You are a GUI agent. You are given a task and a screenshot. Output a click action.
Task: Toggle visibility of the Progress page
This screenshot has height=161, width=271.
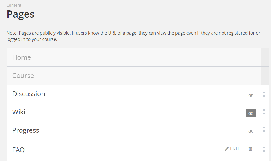[x=251, y=131]
